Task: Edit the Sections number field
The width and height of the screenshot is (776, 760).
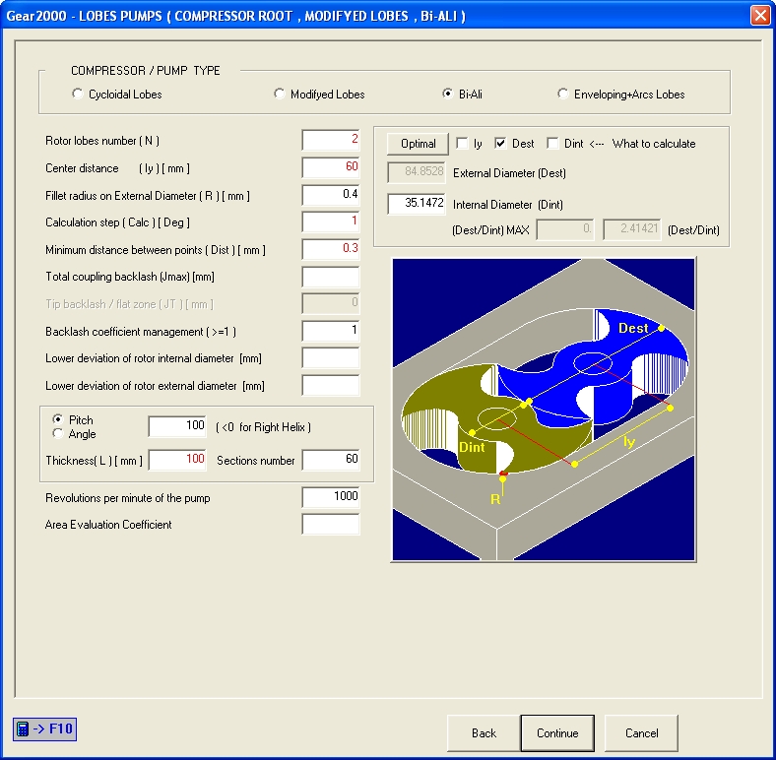Action: (x=331, y=460)
